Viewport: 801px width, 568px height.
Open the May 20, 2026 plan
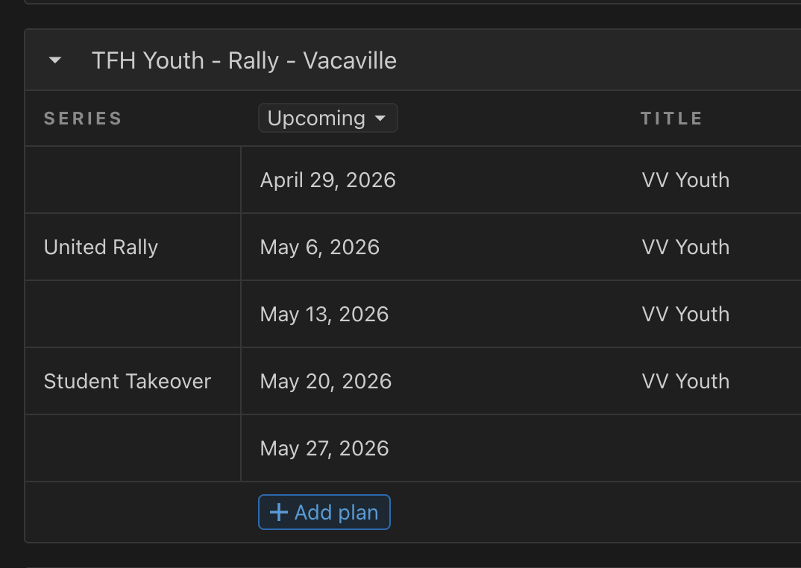(x=325, y=382)
